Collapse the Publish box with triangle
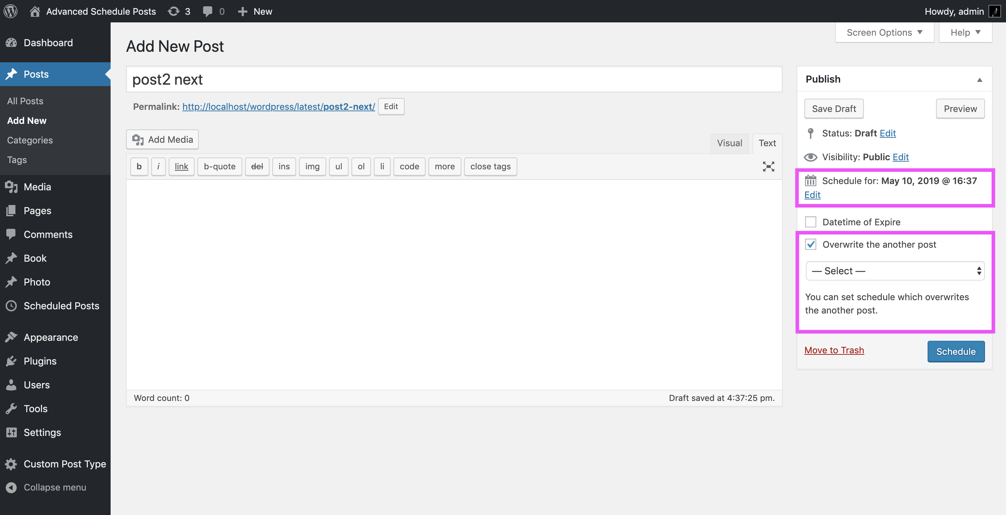This screenshot has width=1006, height=515. tap(979, 80)
